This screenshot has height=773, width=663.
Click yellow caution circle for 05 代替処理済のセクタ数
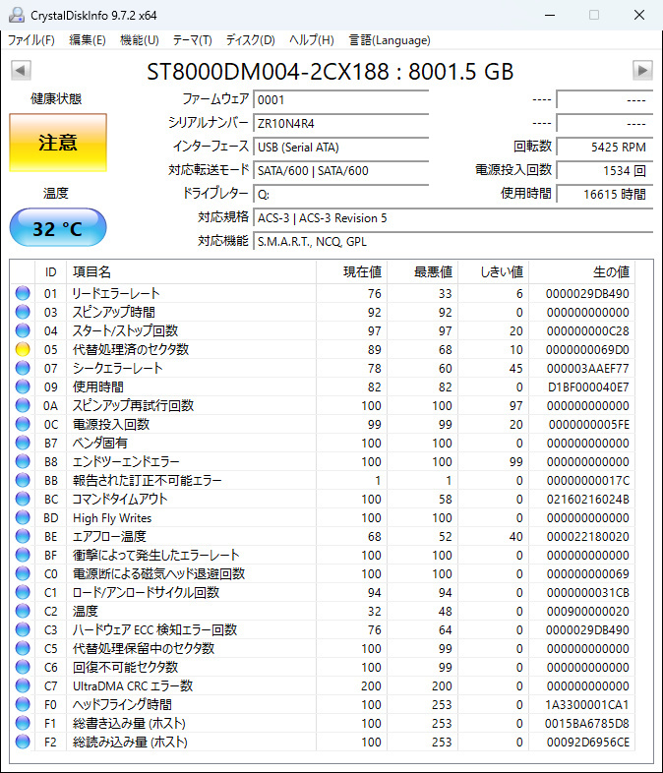pos(23,349)
